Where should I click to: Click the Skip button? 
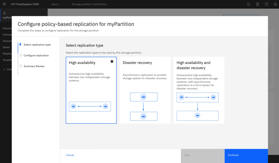(x=203, y=155)
